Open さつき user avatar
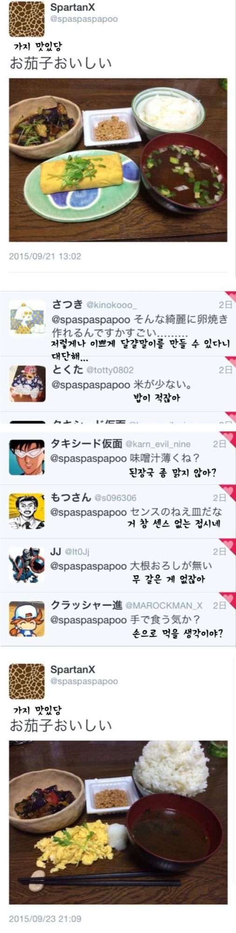 click(27, 319)
